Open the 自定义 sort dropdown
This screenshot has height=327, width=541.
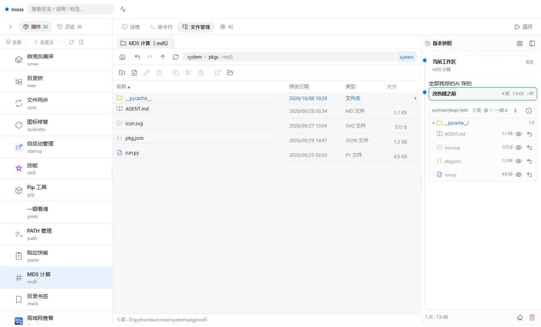coord(47,42)
